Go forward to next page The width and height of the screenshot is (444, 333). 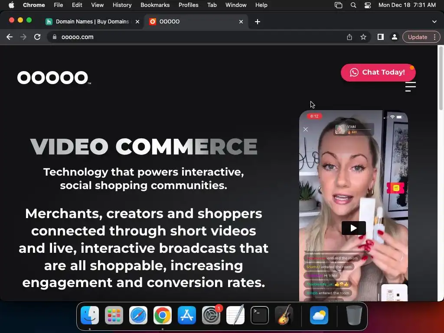23,37
